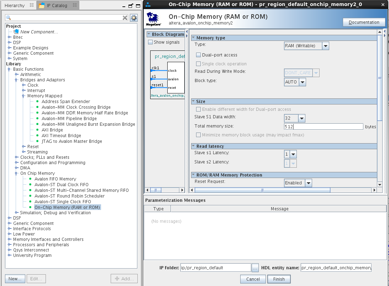Toggle Enable different width for Dual-port
389x286 pixels.
[x=198, y=109]
